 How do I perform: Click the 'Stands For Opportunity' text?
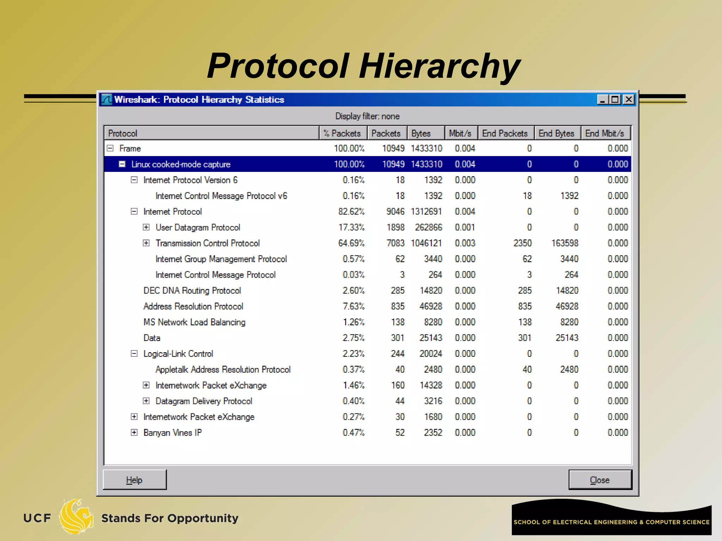[170, 518]
